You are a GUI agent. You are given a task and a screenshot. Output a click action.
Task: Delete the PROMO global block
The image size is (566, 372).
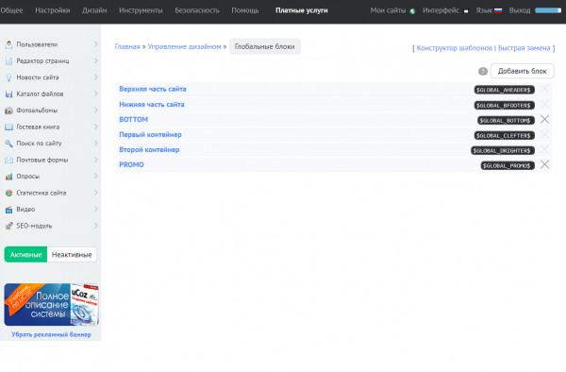point(544,164)
